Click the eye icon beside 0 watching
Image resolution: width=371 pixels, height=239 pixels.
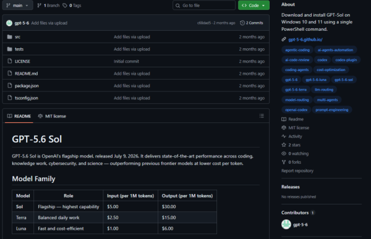coord(284,153)
